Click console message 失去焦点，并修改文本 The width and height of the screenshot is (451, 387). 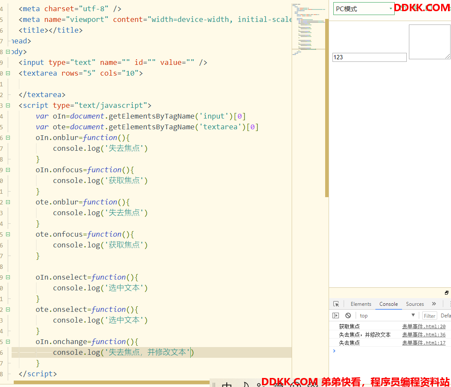pyautogui.click(x=365, y=335)
